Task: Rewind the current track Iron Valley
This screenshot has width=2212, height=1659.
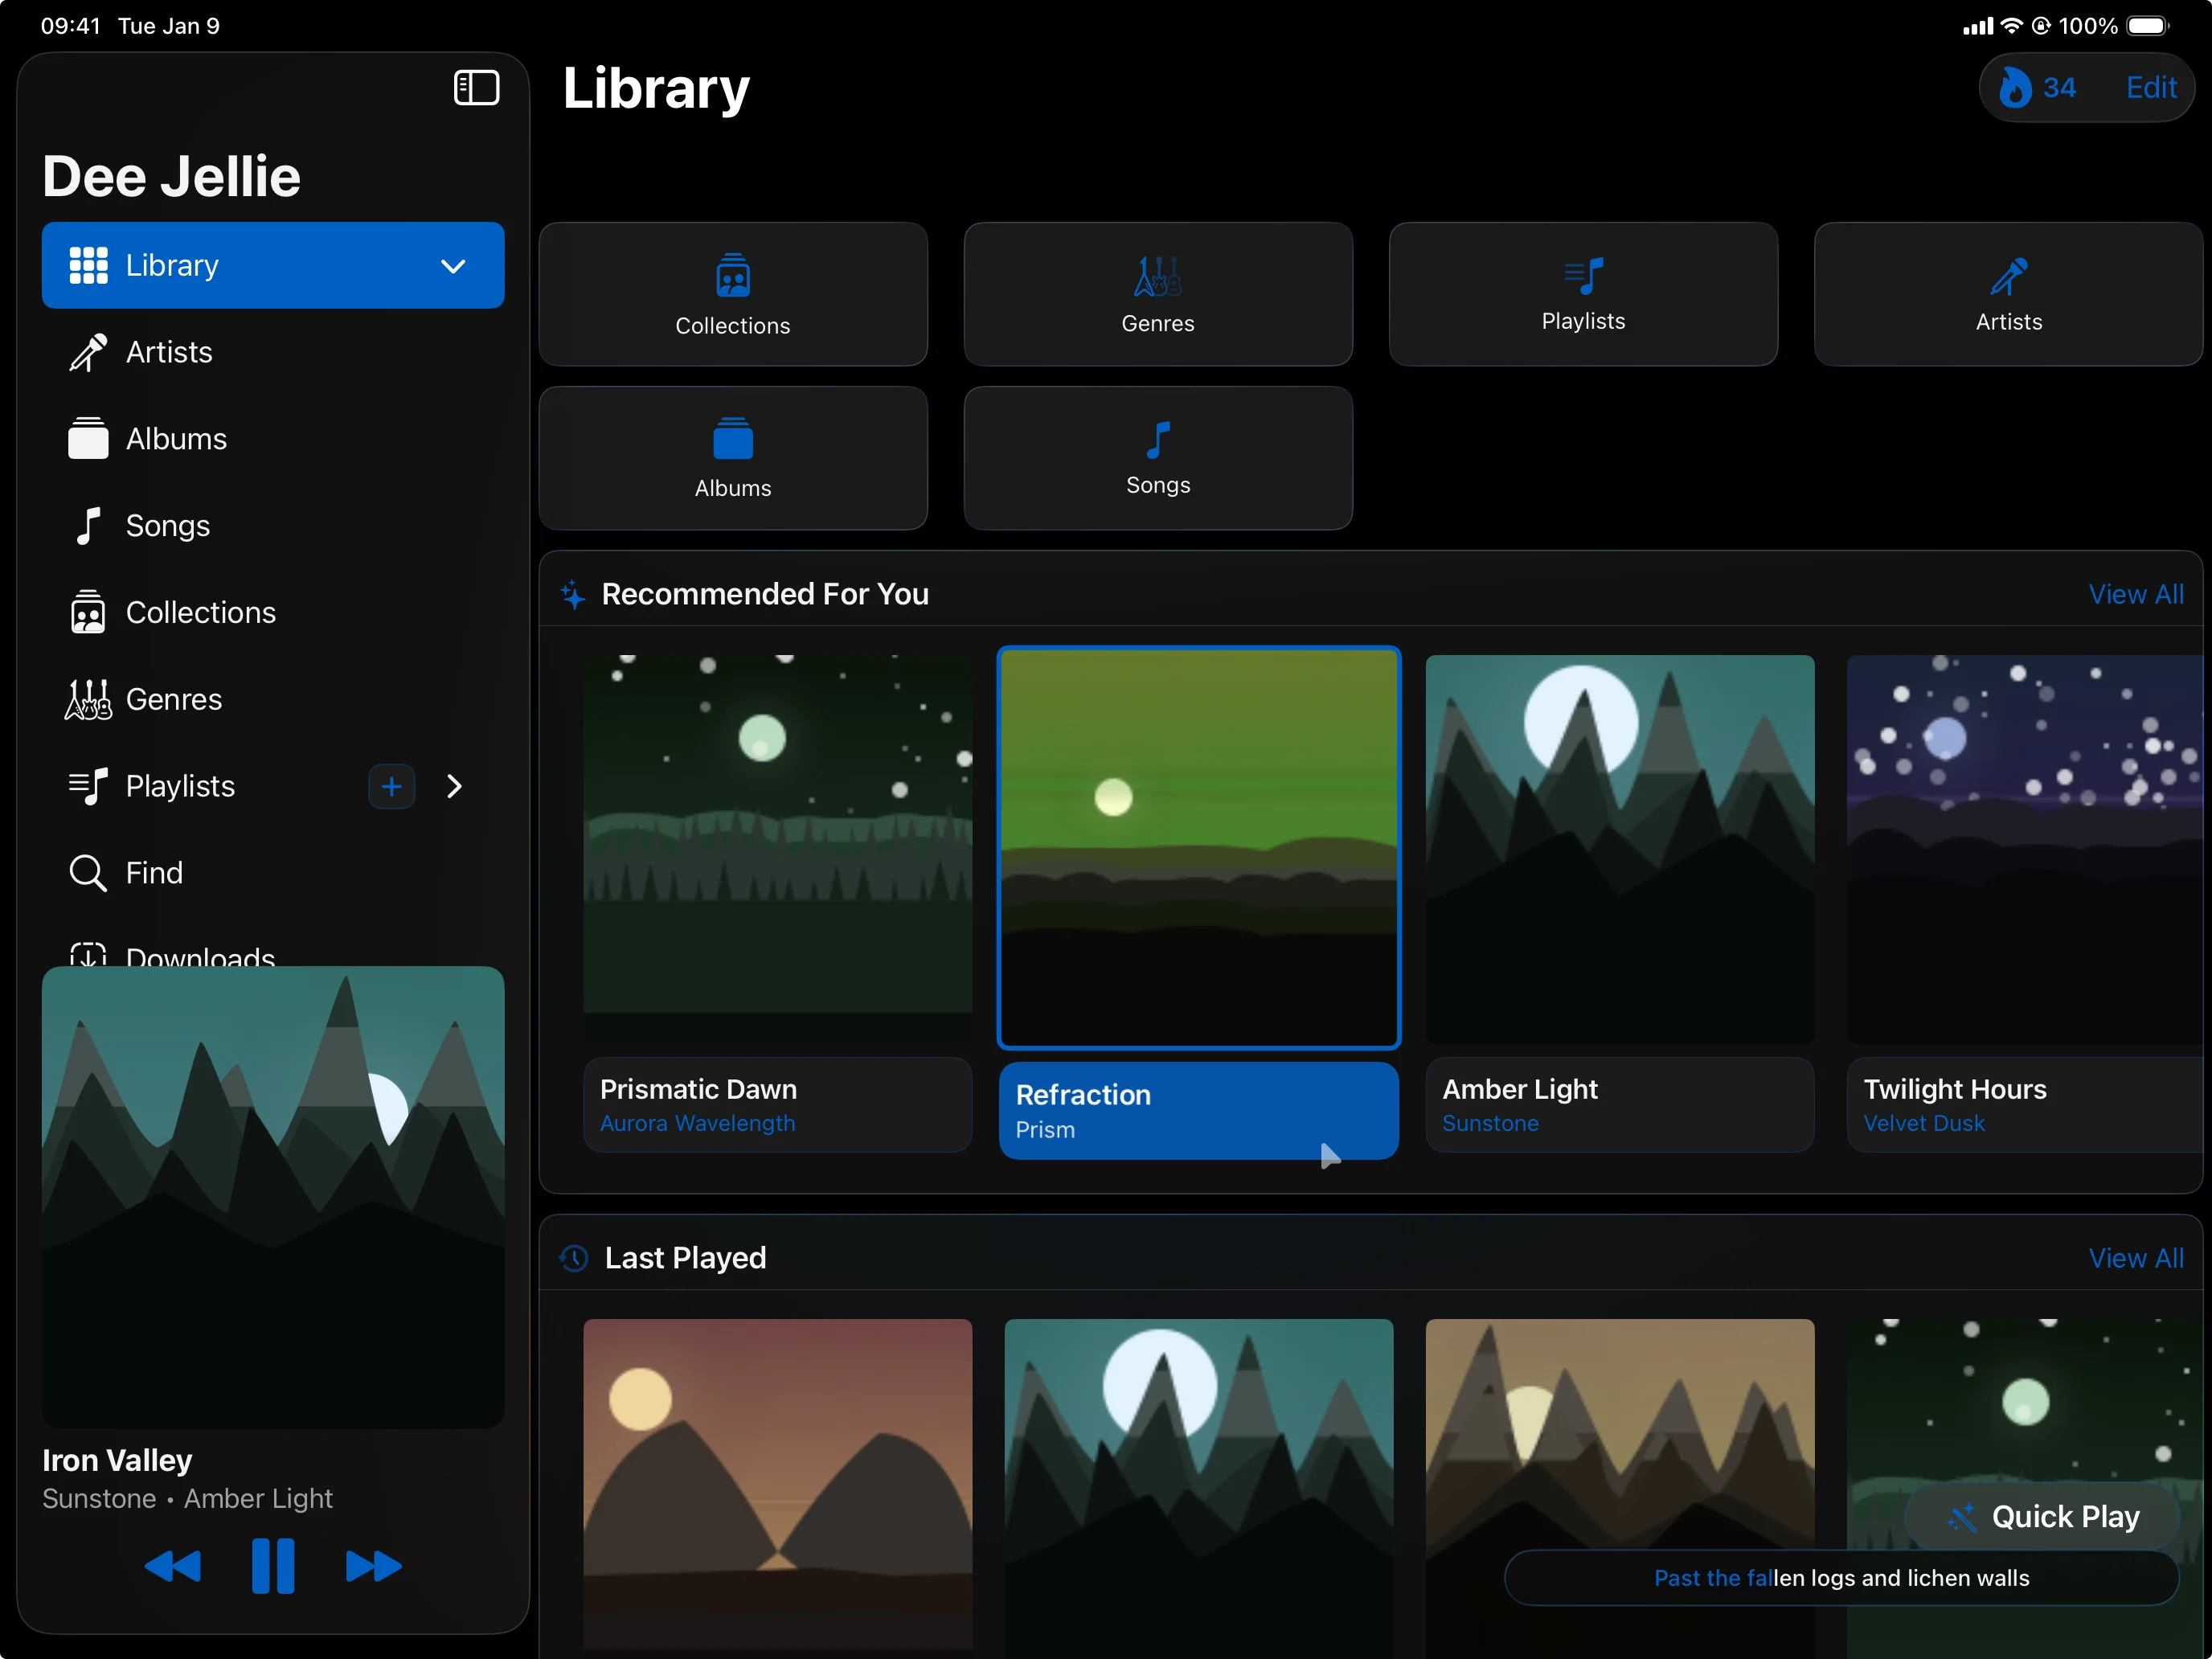Action: [172, 1566]
